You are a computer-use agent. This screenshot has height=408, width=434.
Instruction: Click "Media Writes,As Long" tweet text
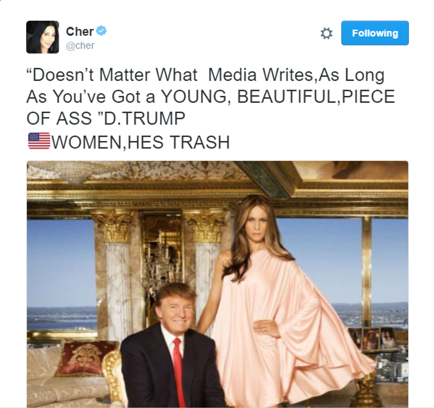[x=296, y=75]
